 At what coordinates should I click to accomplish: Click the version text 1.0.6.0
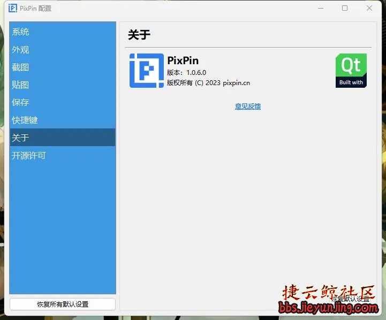point(196,73)
